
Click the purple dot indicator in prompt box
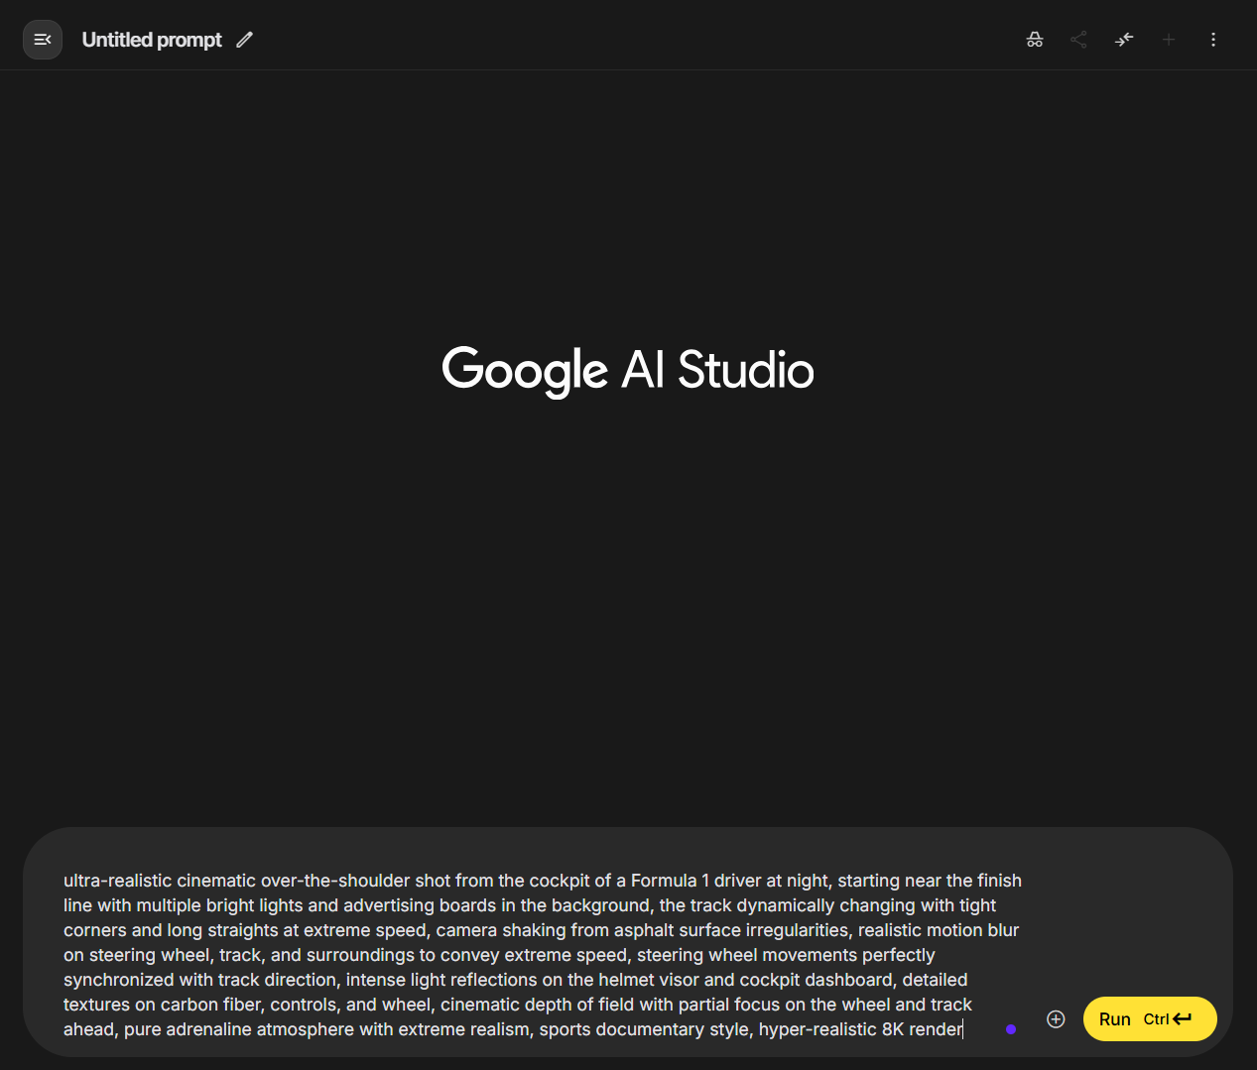tap(1011, 1029)
